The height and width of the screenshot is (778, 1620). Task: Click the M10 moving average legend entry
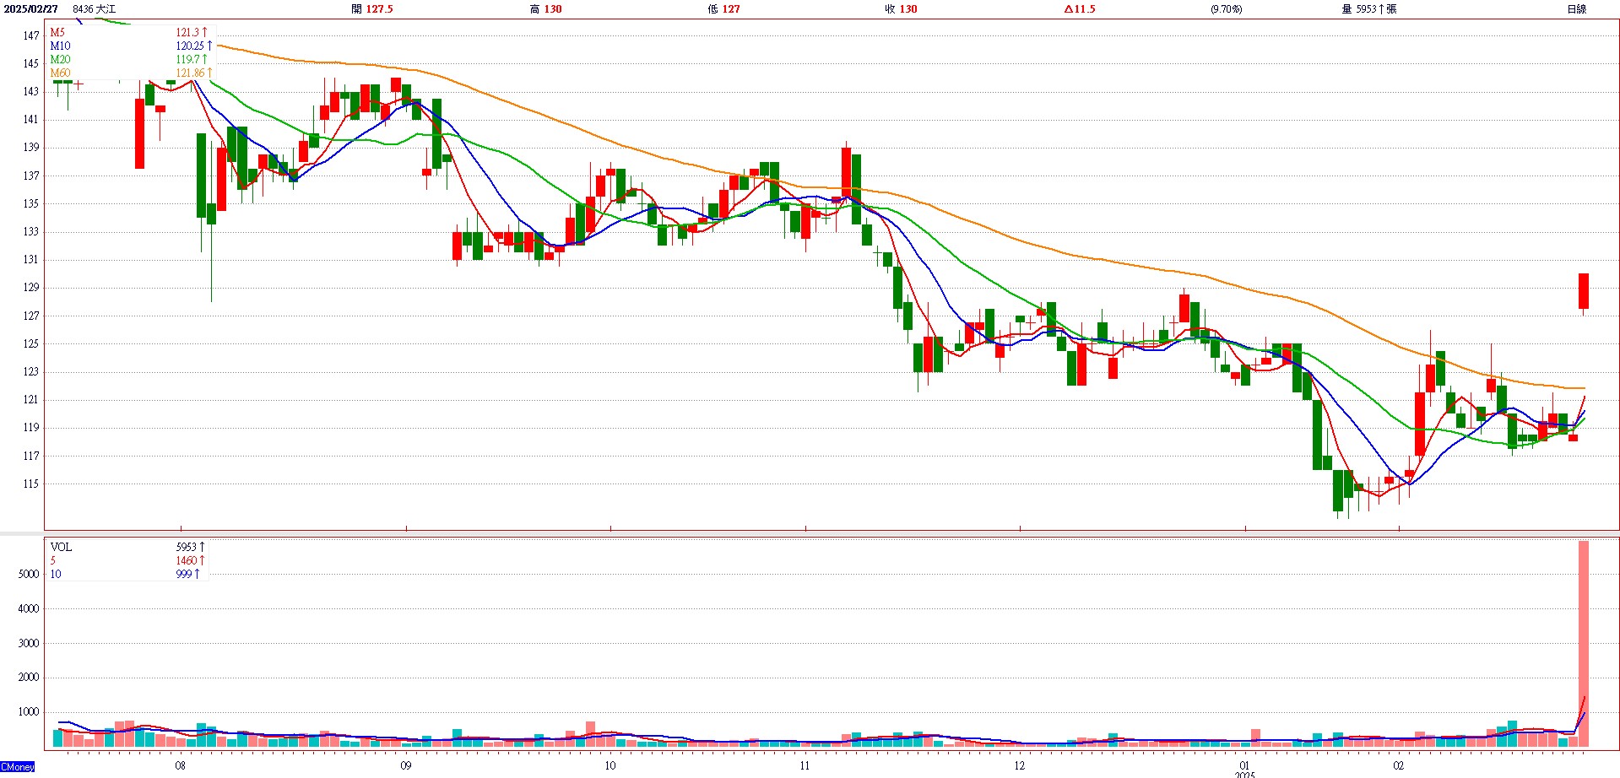61,46
